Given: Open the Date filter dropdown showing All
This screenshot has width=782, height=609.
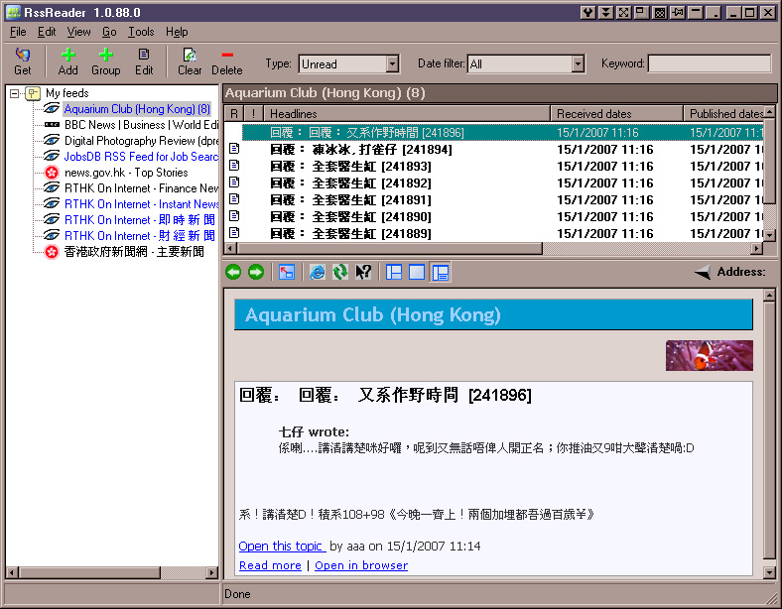Looking at the screenshot, I should pos(578,63).
